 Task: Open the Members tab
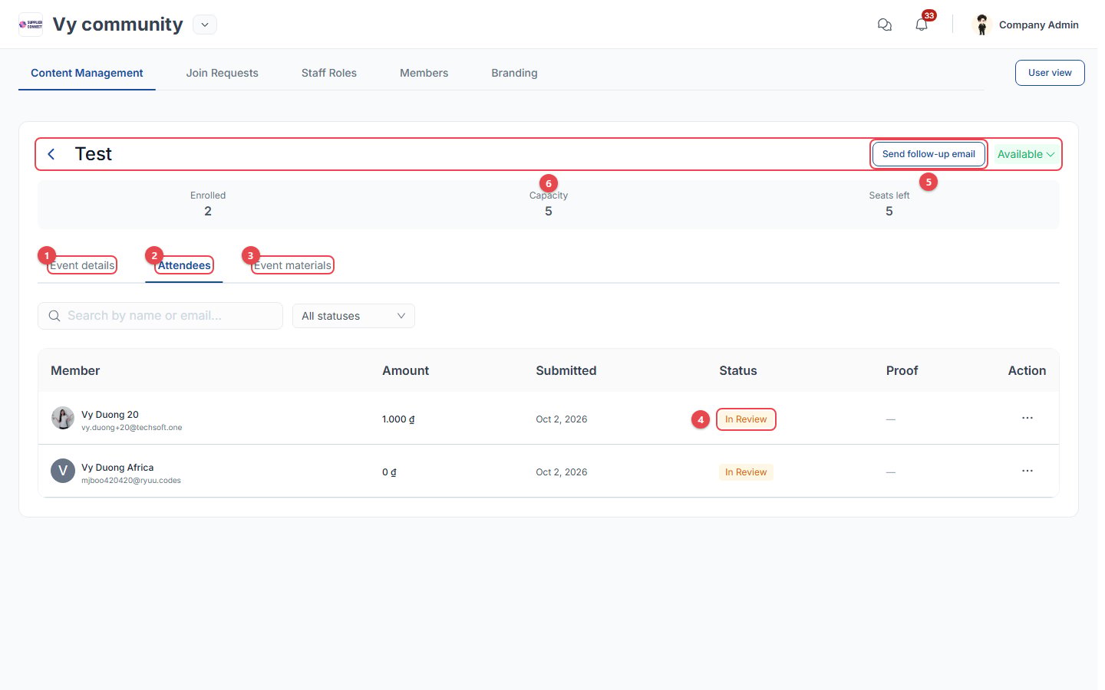point(424,73)
